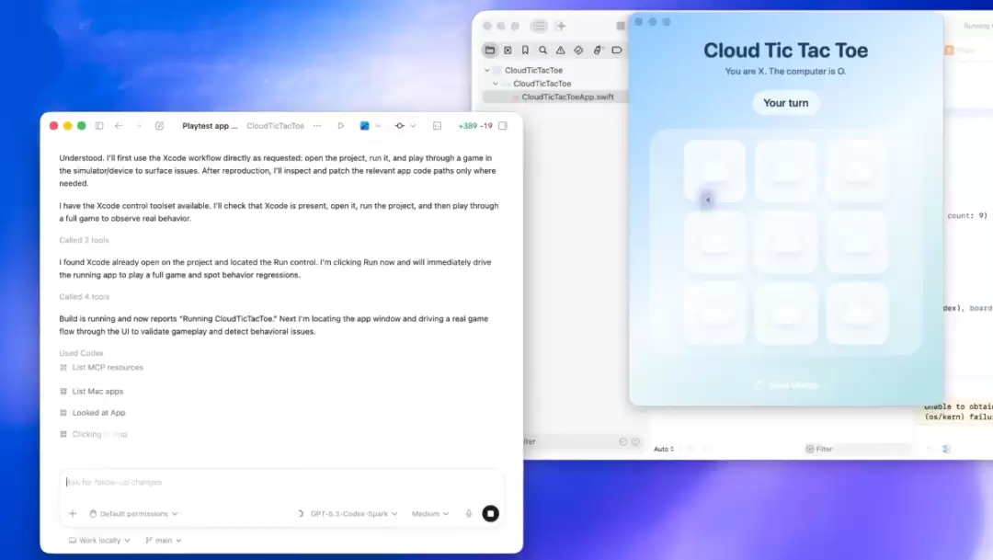Open the Find navigator magnifier icon
The width and height of the screenshot is (993, 560).
(x=542, y=51)
